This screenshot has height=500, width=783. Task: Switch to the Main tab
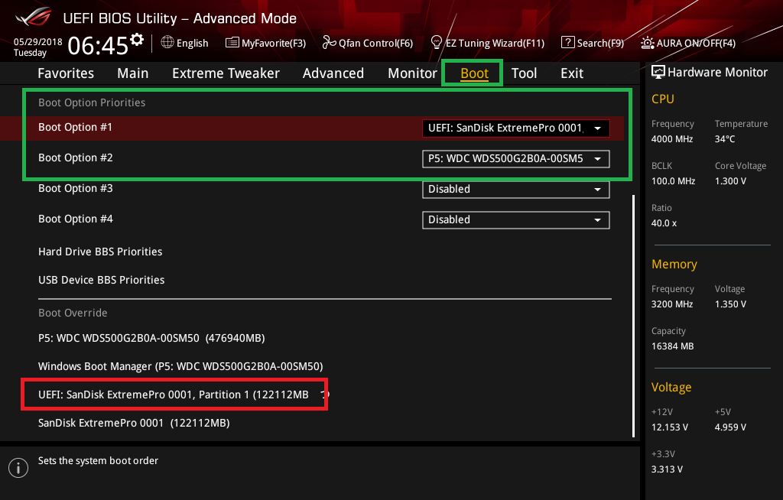pos(133,73)
